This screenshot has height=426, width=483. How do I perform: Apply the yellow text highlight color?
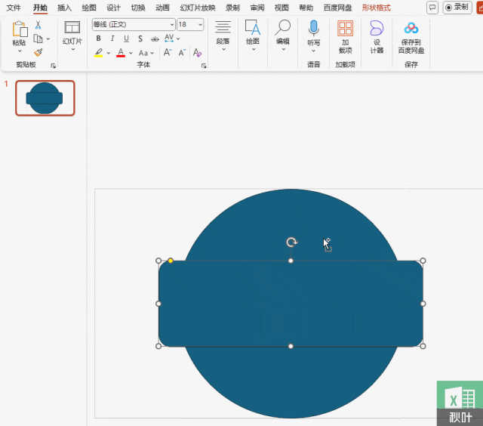coord(99,53)
